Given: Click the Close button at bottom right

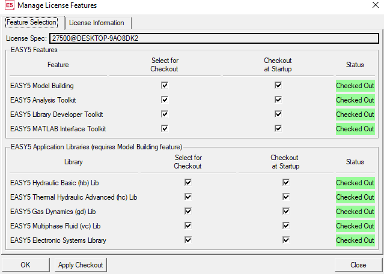Looking at the screenshot, I should pos(358,264).
